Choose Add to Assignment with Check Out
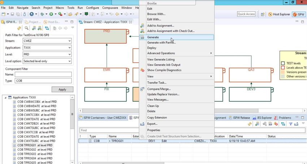The image size is (307, 164). pos(176,31)
